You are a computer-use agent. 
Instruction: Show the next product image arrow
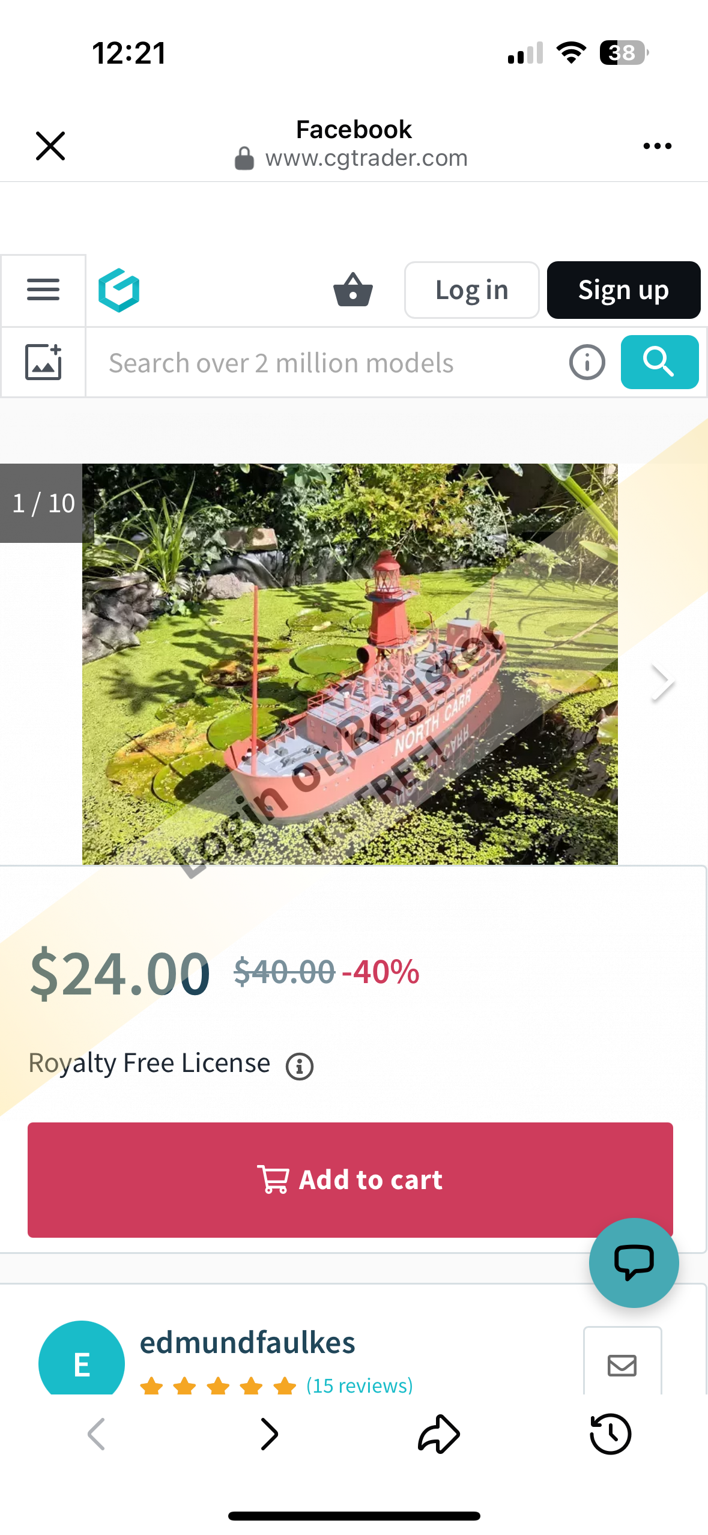(x=663, y=683)
